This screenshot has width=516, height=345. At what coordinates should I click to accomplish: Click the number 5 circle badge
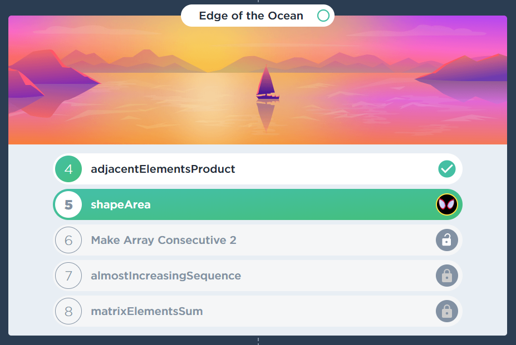68,204
